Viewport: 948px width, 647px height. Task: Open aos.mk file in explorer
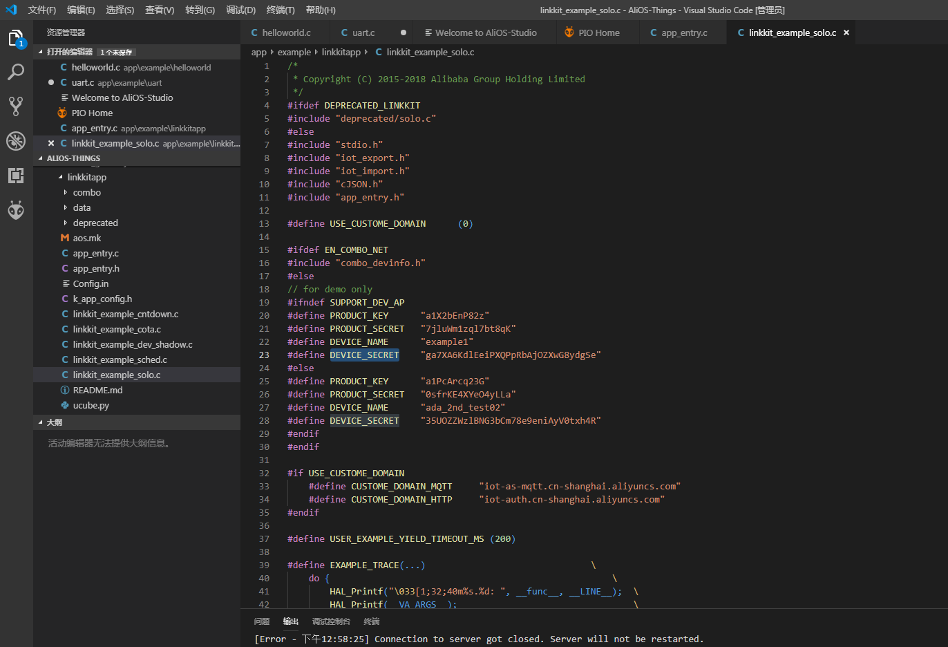tap(87, 238)
